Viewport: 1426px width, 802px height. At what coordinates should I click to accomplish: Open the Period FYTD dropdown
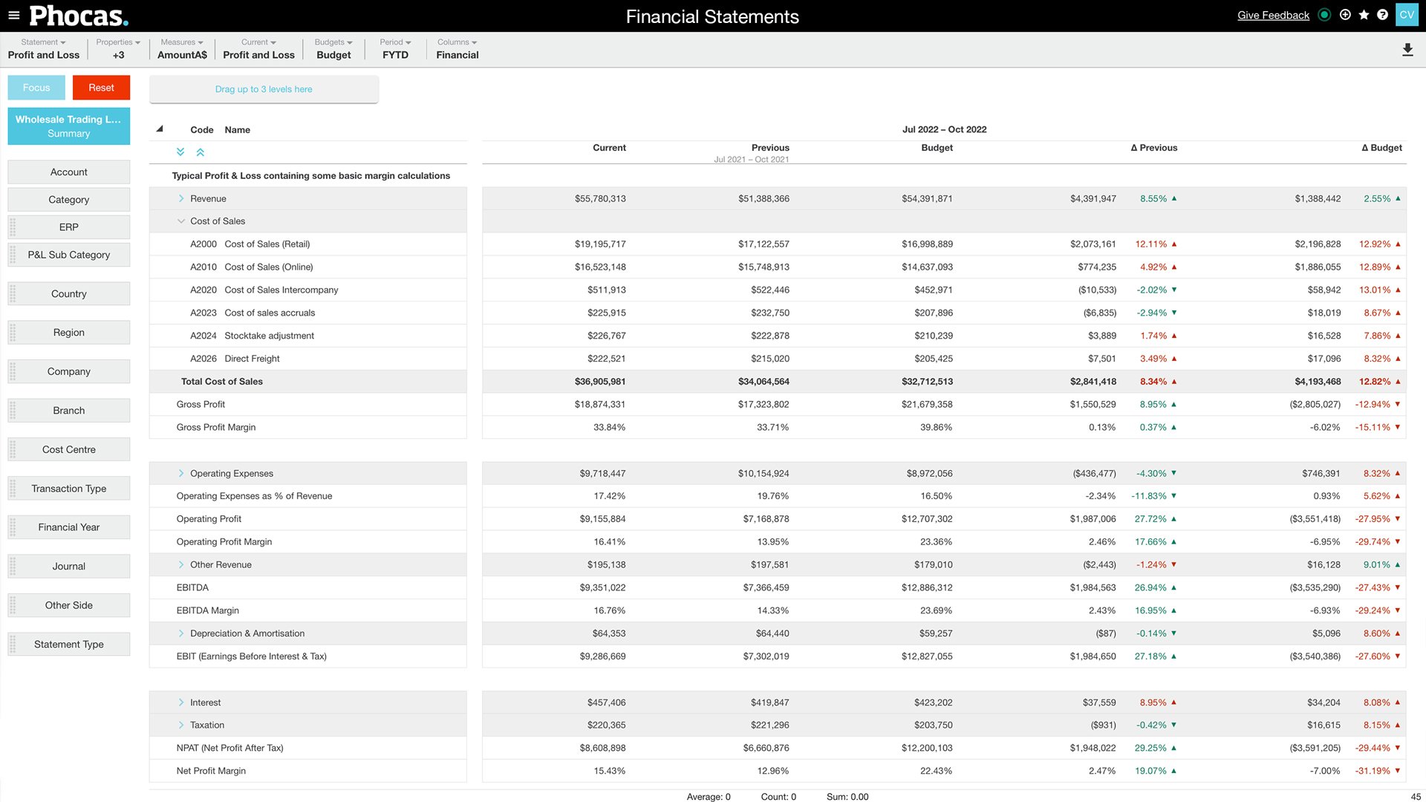point(395,49)
